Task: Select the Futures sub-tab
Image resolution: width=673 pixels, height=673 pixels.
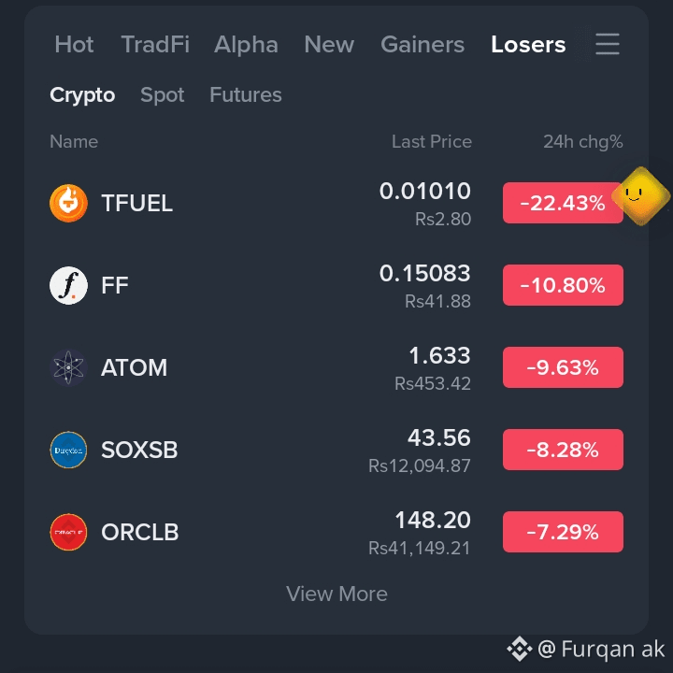Action: coord(246,94)
